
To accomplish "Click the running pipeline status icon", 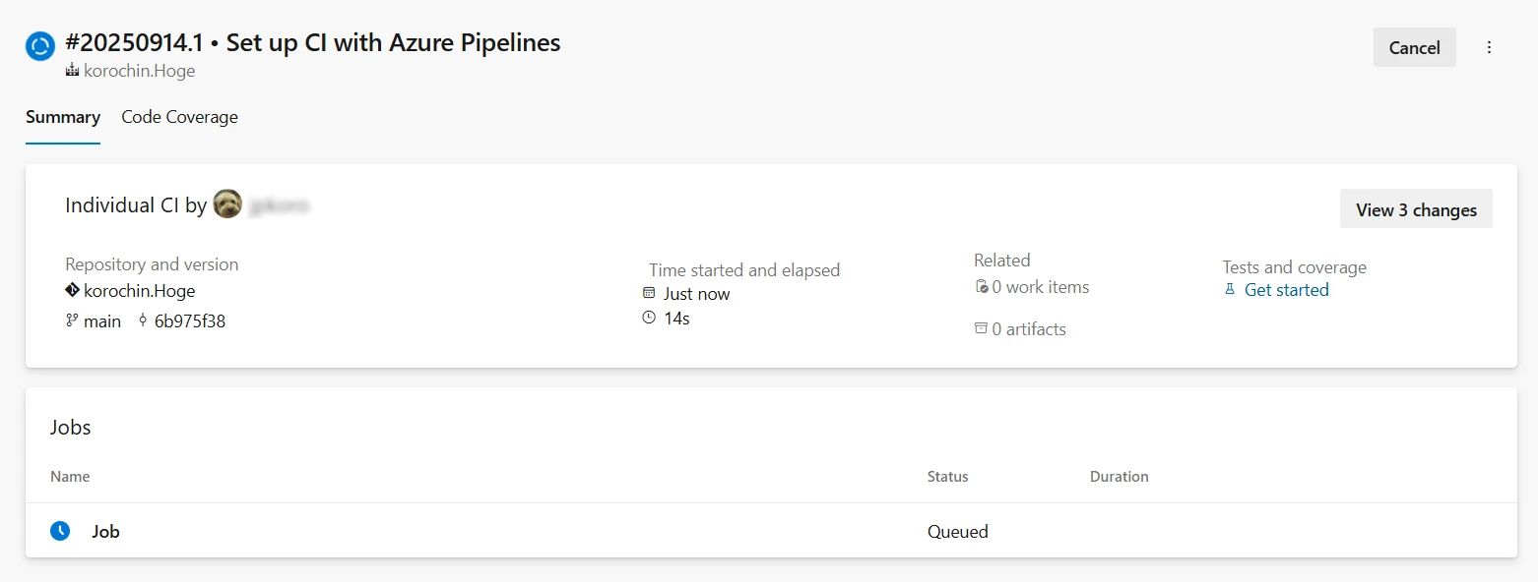I will 40,46.
